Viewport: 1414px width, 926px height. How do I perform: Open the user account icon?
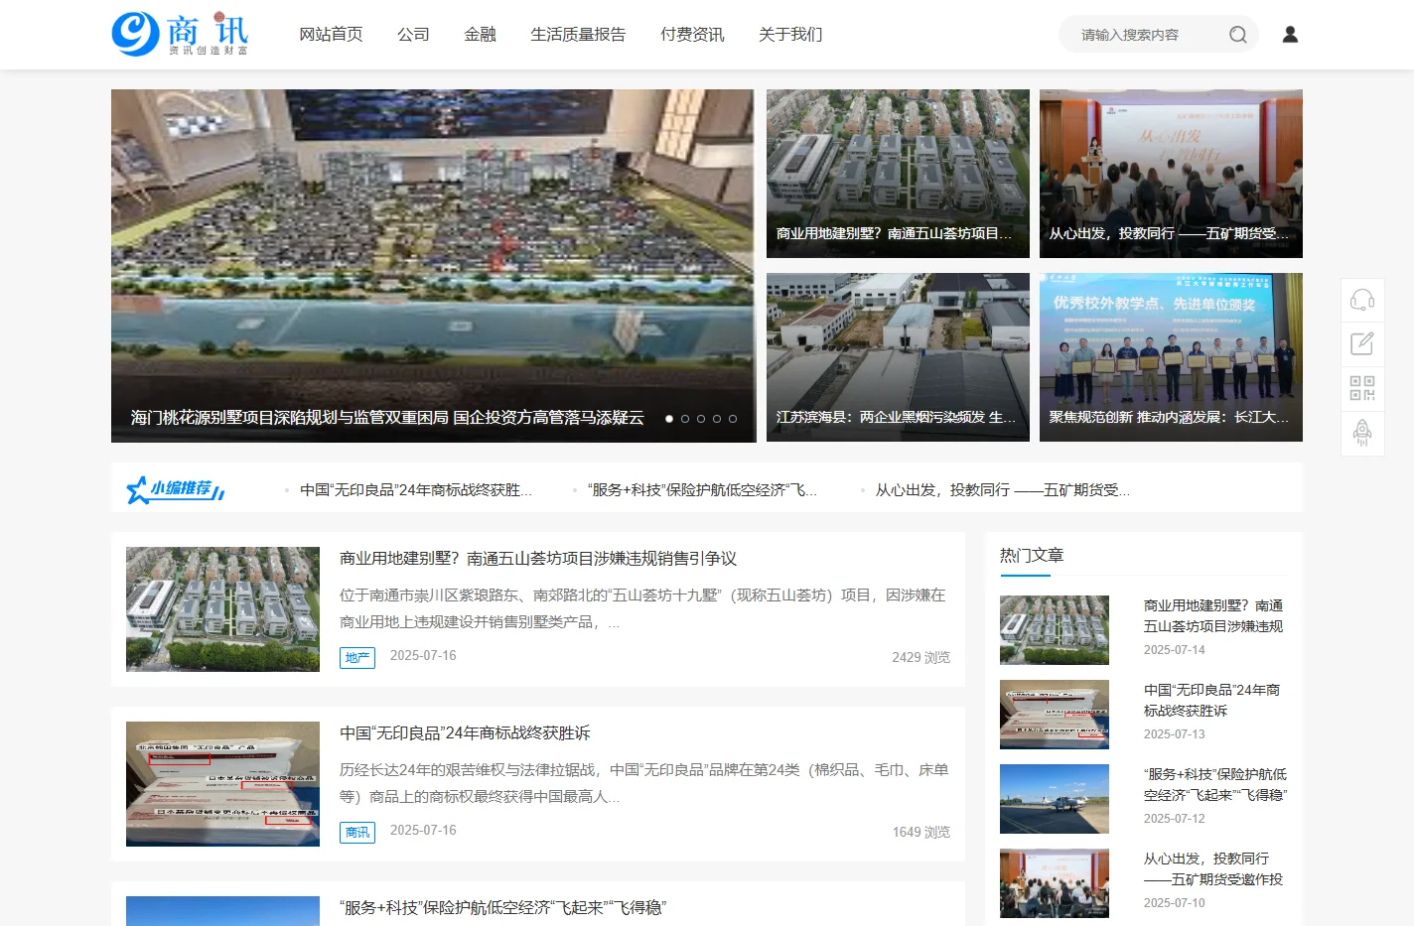(1290, 35)
